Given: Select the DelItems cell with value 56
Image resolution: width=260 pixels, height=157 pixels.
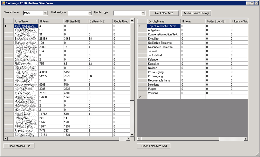Looking at the screenshot, I should (x=100, y=76).
